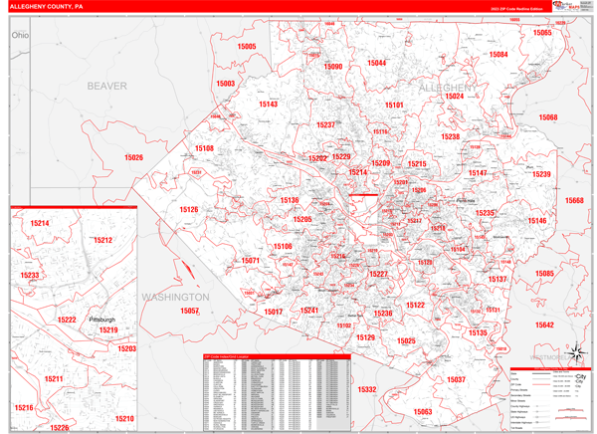The image size is (597, 434).
Task: Select ZIP code 15668 label
Action: tap(574, 200)
